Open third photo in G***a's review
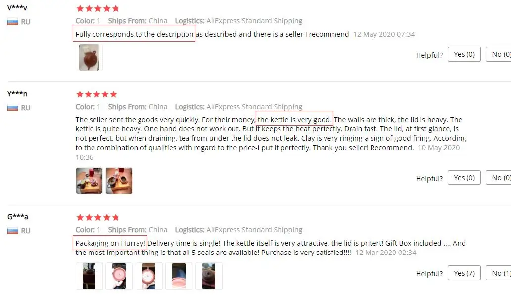Image resolution: width=511 pixels, height=295 pixels. 149,276
